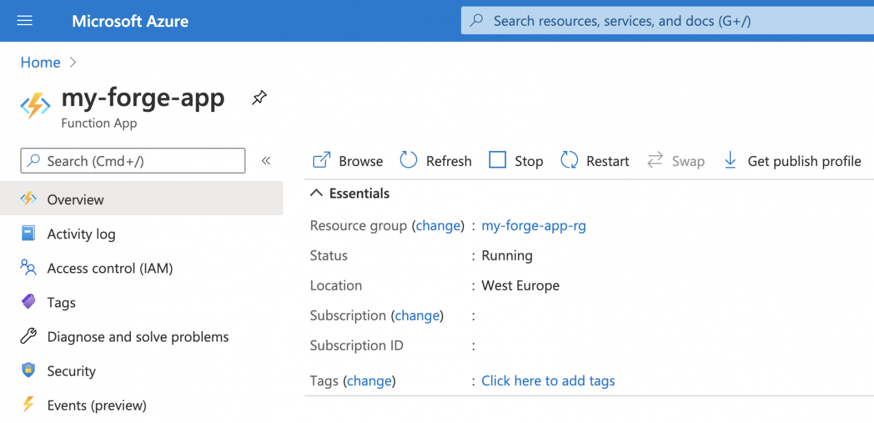Open Security in the sidebar
Image resolution: width=874 pixels, height=423 pixels.
(71, 371)
